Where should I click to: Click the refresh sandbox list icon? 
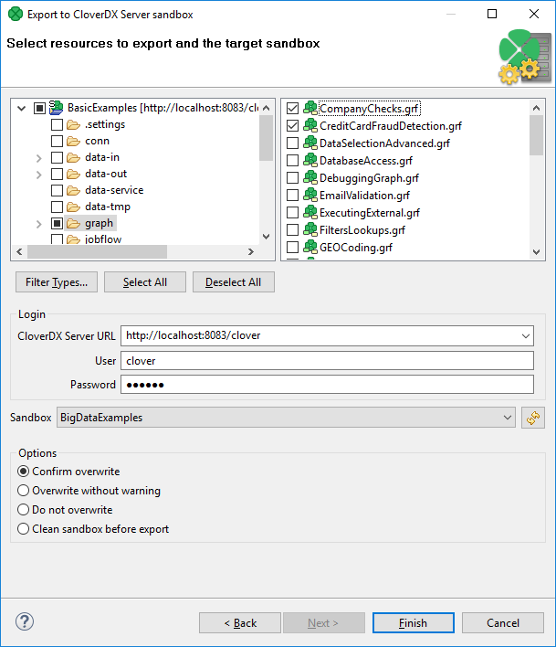[532, 418]
